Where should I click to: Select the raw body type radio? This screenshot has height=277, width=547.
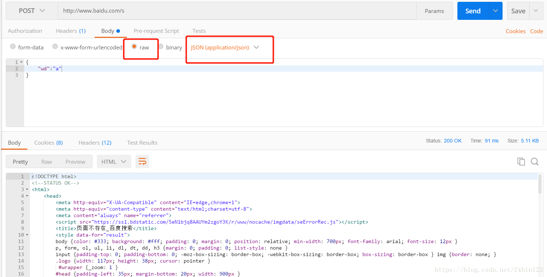point(134,47)
